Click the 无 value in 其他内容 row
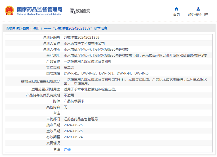217x157 pixels. 65,107
